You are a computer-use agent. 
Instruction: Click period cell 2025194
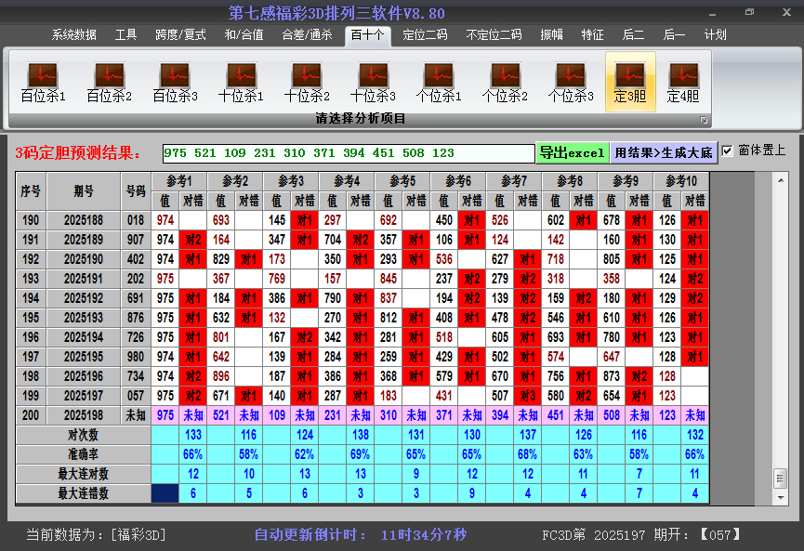(84, 337)
